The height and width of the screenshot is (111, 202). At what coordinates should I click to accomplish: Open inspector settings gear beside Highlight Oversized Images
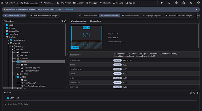[x=198, y=16]
